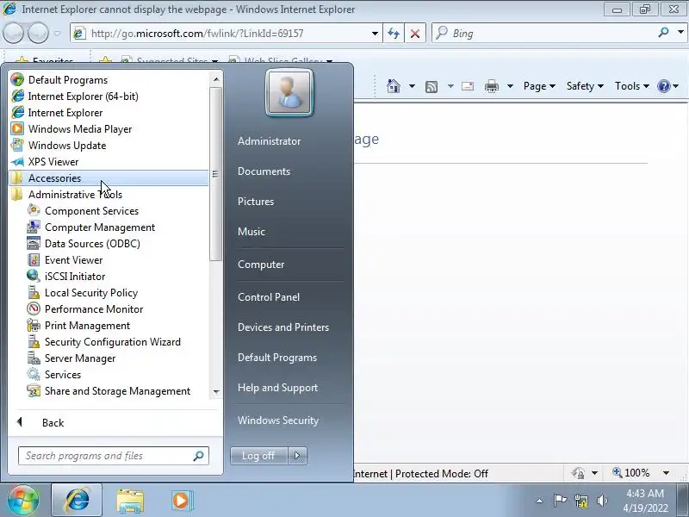Click the RSS feeds icon
This screenshot has width=689, height=517.
431,87
